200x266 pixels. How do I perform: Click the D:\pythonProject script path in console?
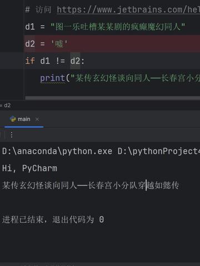tap(159, 151)
